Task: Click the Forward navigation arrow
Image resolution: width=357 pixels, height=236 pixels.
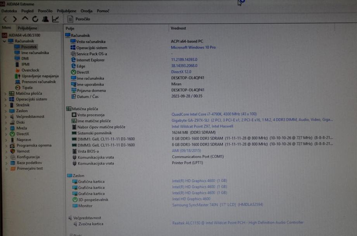Action: (x=15, y=19)
